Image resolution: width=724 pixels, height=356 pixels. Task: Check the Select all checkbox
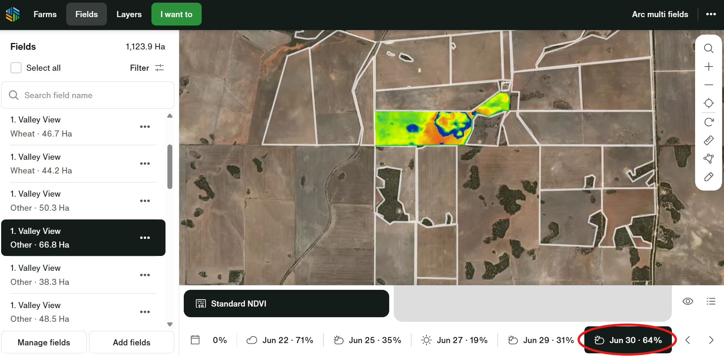coord(16,68)
